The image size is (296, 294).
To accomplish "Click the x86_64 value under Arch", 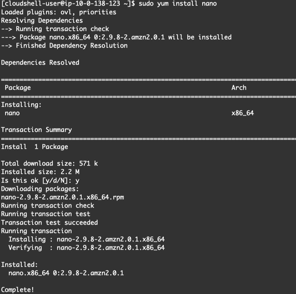I will pyautogui.click(x=242, y=113).
